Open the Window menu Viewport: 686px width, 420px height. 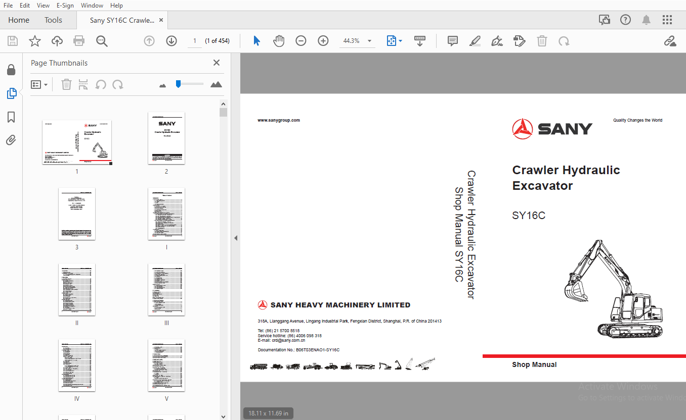tap(92, 6)
